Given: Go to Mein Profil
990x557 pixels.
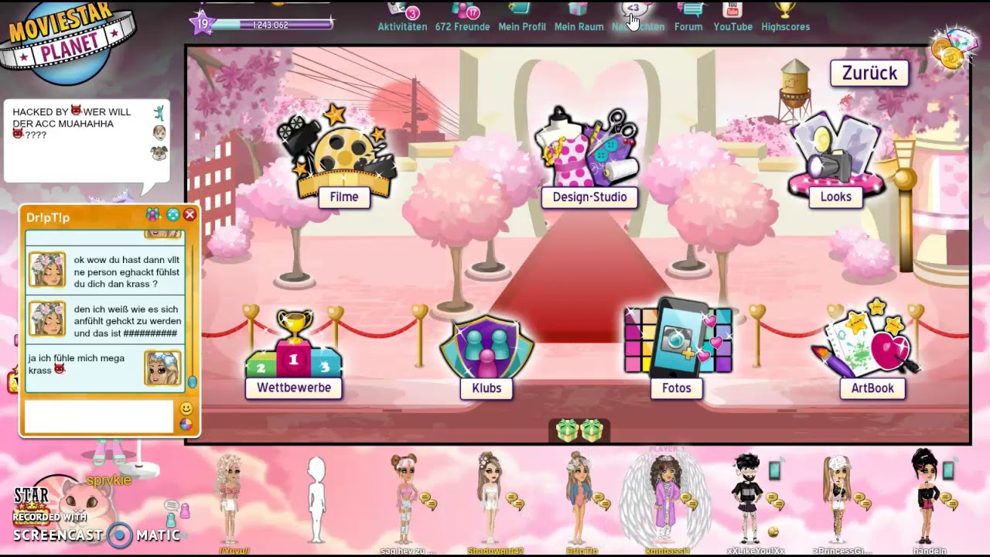Looking at the screenshot, I should click(x=522, y=17).
